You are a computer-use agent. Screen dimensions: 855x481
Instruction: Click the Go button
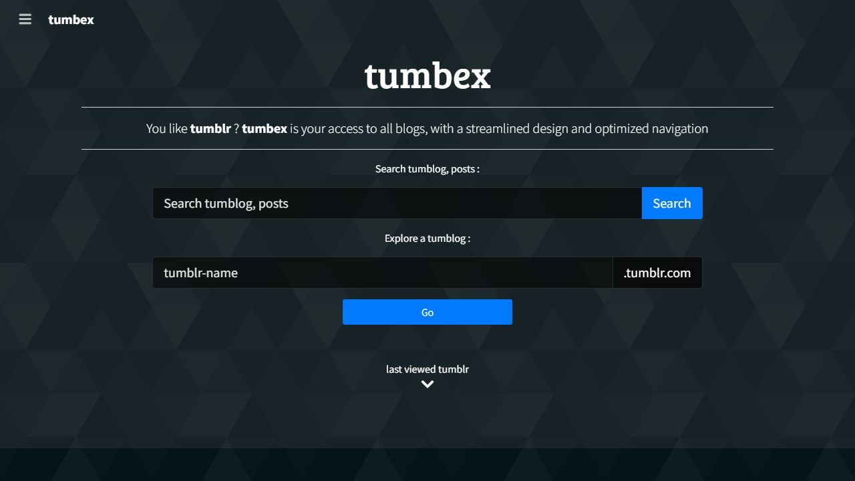pyautogui.click(x=427, y=312)
